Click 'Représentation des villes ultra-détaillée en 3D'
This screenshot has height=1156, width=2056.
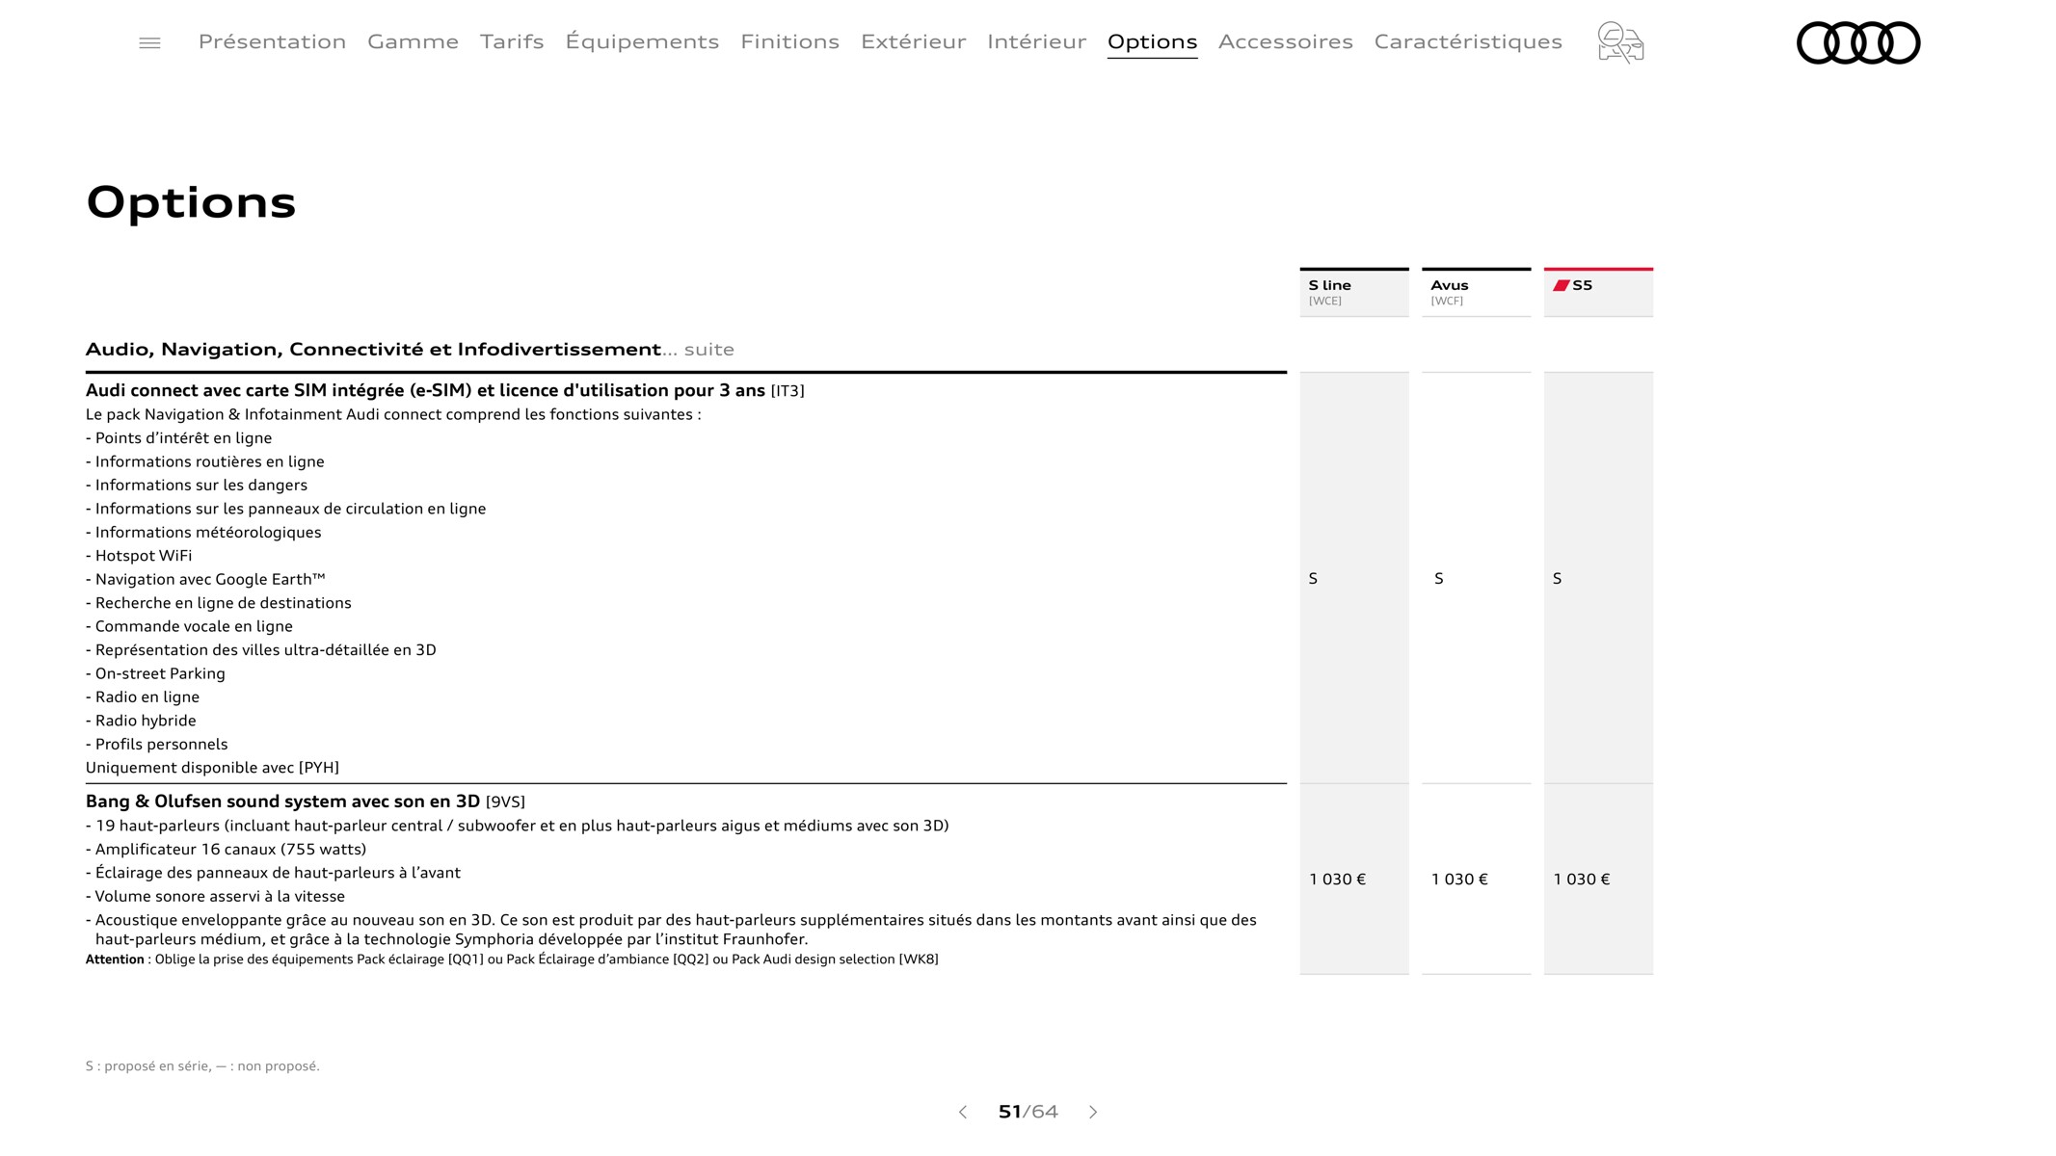point(261,650)
